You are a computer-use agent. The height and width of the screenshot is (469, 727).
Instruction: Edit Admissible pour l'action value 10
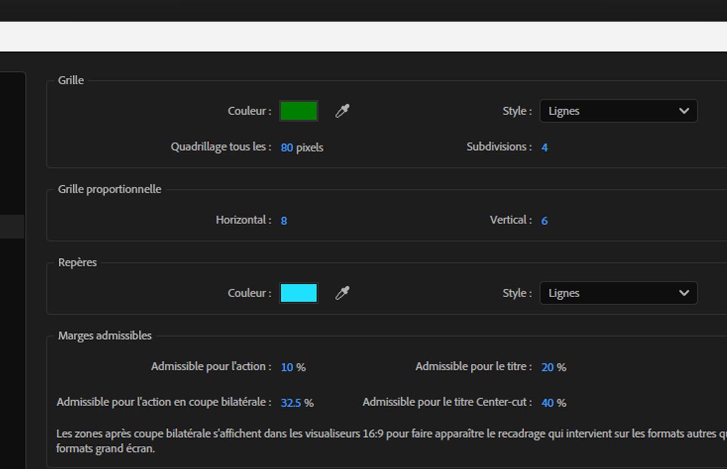287,367
